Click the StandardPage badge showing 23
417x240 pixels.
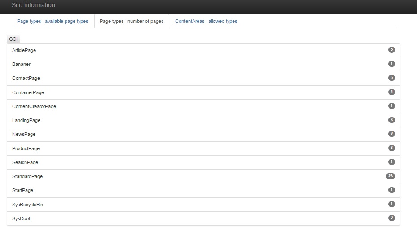pyautogui.click(x=390, y=176)
